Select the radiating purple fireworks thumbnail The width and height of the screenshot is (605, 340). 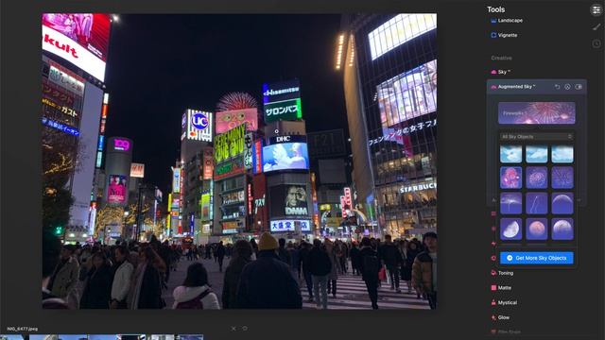[562, 178]
